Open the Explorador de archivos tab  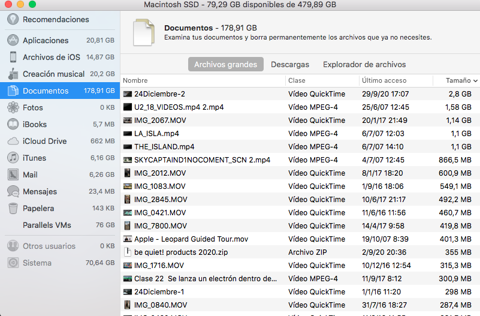364,64
